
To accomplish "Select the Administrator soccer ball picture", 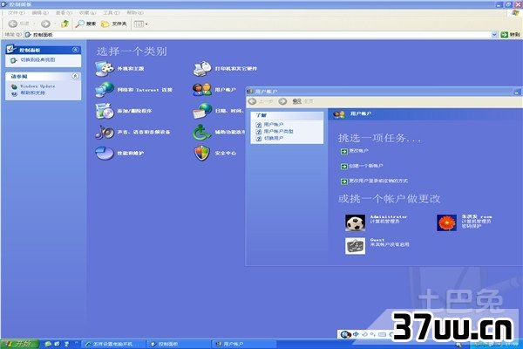I will (x=356, y=223).
